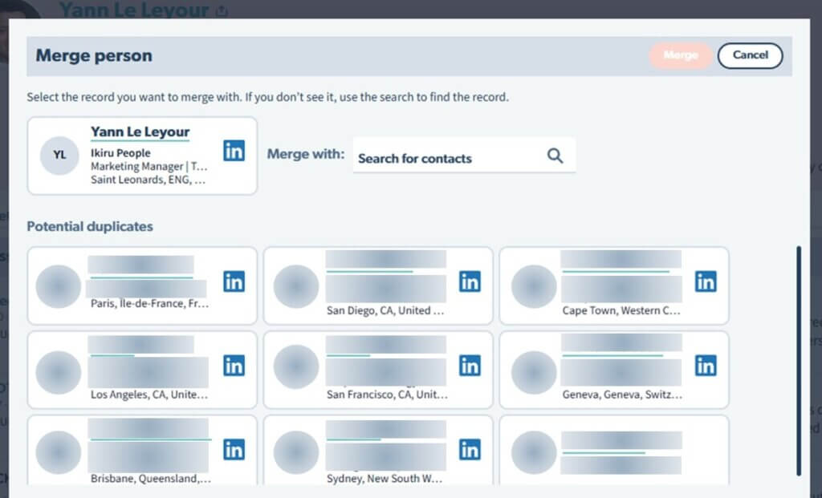The width and height of the screenshot is (822, 498).
Task: Select the Paris, Ile-de-France duplicate card
Action: tap(142, 285)
